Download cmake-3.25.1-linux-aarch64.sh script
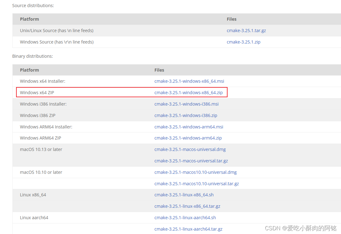 185,218
